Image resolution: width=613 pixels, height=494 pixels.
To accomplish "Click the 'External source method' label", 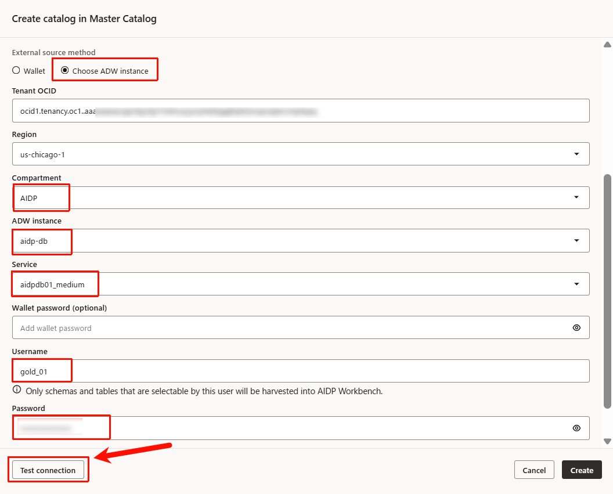I will click(x=53, y=52).
